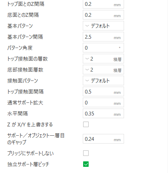The width and height of the screenshot is (168, 173).
Task: Uncheck the 独立サポート層ピッチ checkbox
Action: pos(86,164)
